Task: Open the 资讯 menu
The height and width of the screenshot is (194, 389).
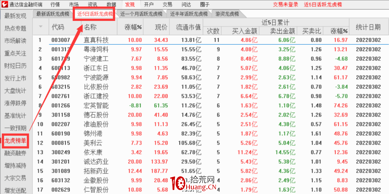Action: (x=93, y=4)
